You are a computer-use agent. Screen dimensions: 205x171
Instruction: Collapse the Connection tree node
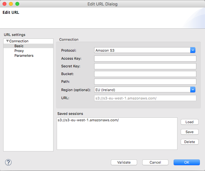point(7,41)
